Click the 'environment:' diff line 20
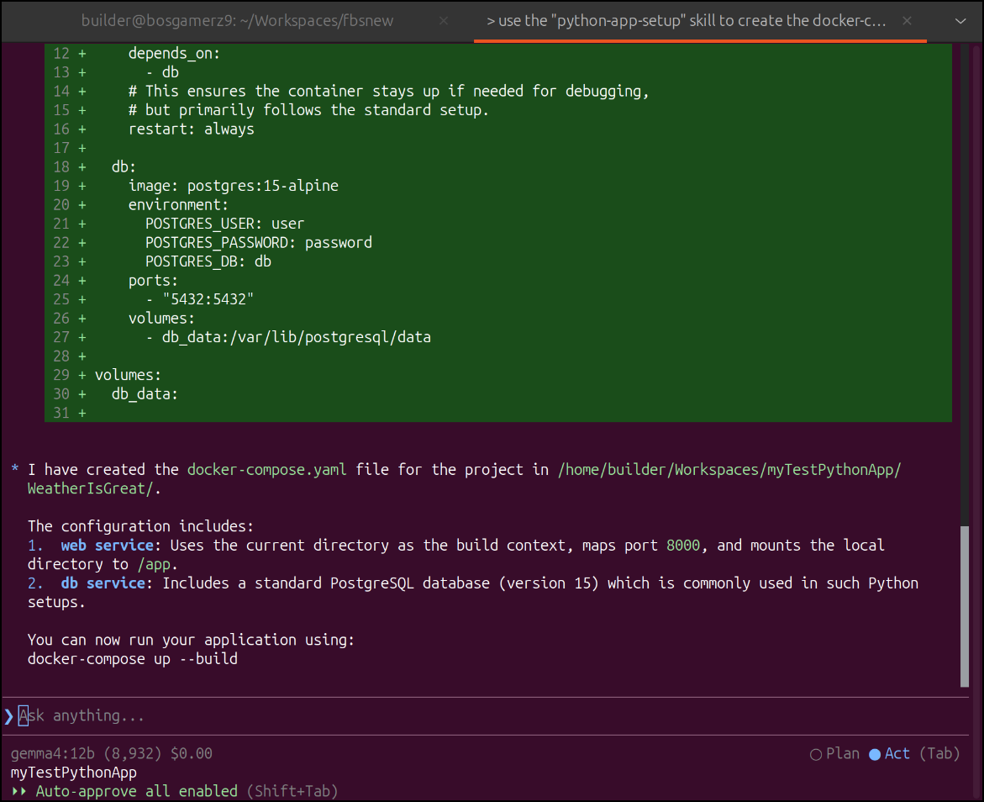 tap(179, 205)
